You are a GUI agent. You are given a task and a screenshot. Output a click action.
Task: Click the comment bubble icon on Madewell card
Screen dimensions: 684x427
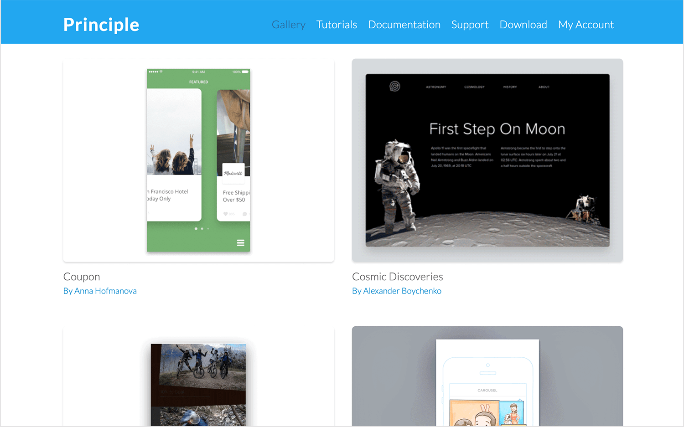coord(245,214)
